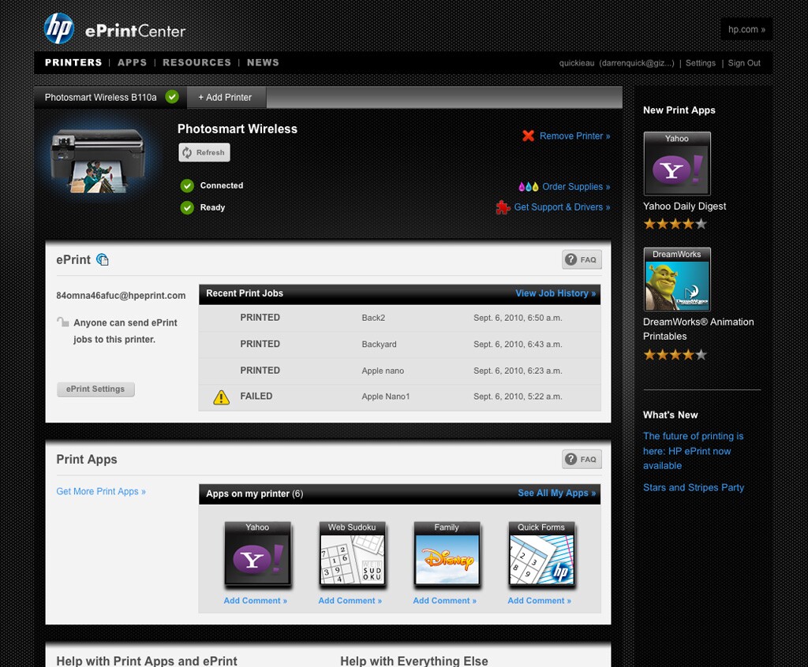Open the Web Sudoku app icon
Viewport: 808px width, 667px height.
352,554
